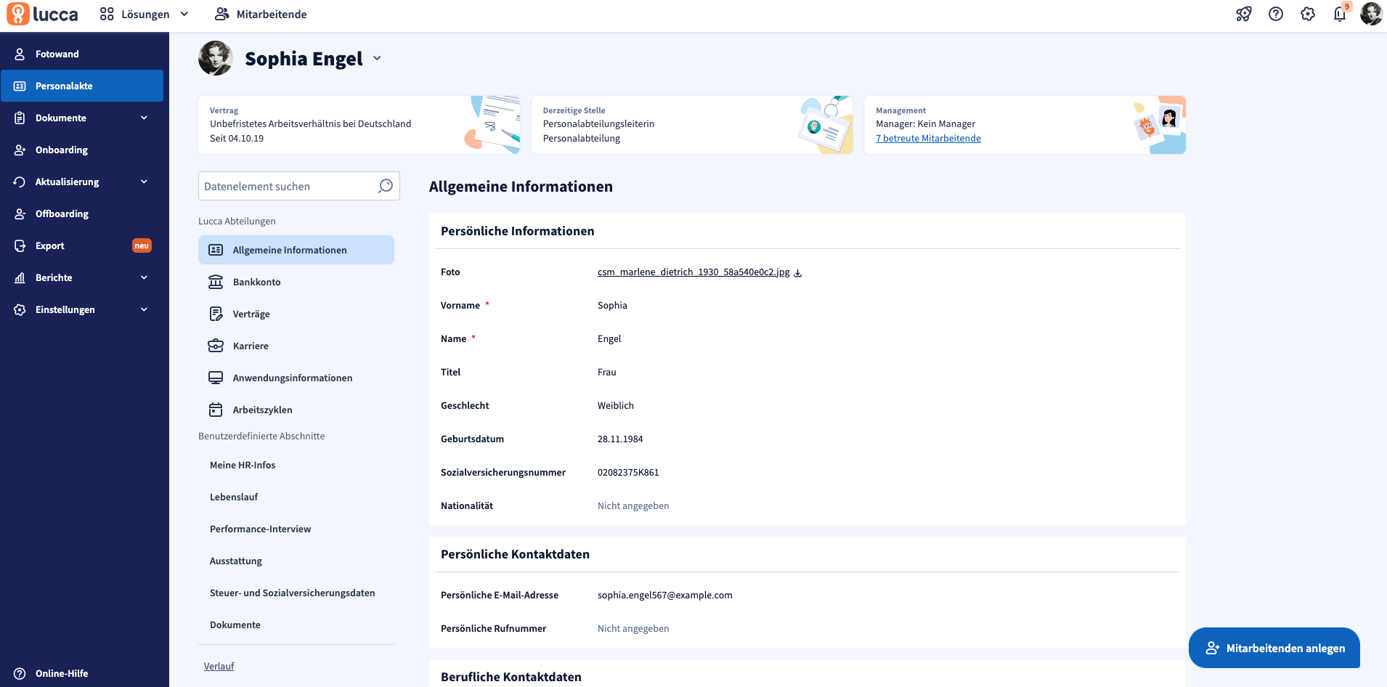The width and height of the screenshot is (1387, 687).
Task: Click the Lösungen grid icon
Action: point(107,15)
